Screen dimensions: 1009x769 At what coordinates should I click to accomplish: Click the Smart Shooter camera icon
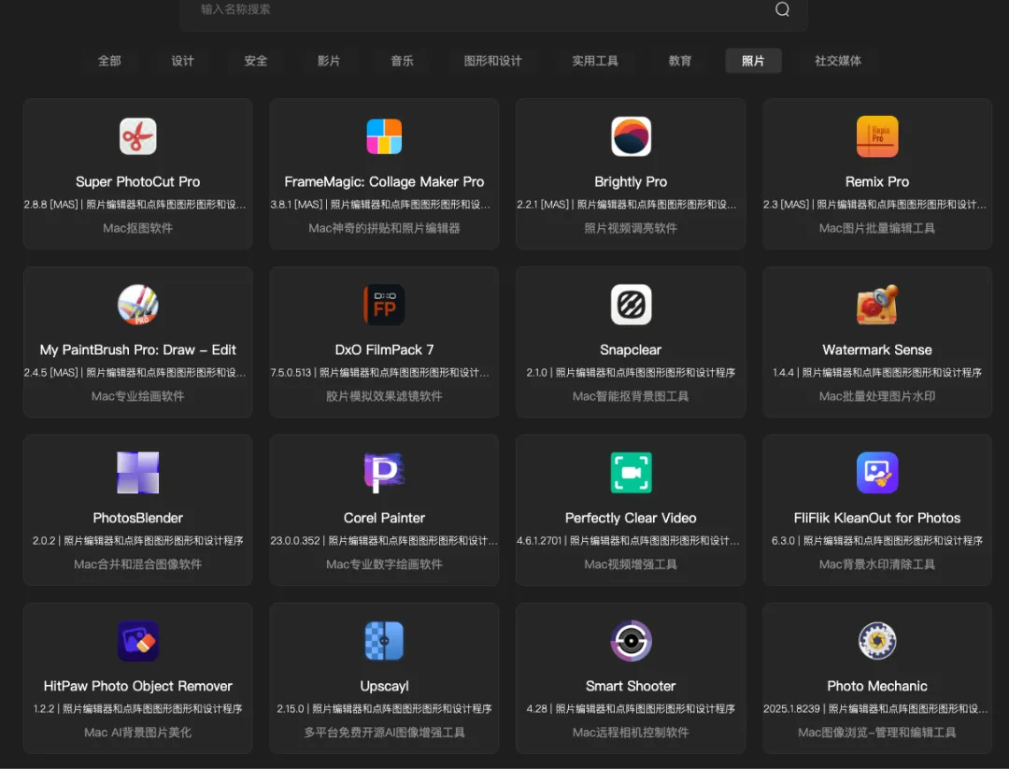click(631, 640)
